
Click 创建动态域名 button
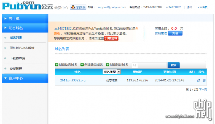66,65
